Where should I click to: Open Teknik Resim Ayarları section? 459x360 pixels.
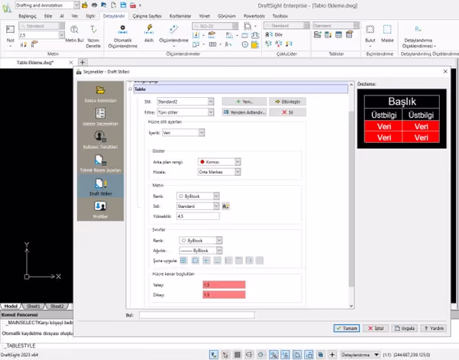pos(100,164)
